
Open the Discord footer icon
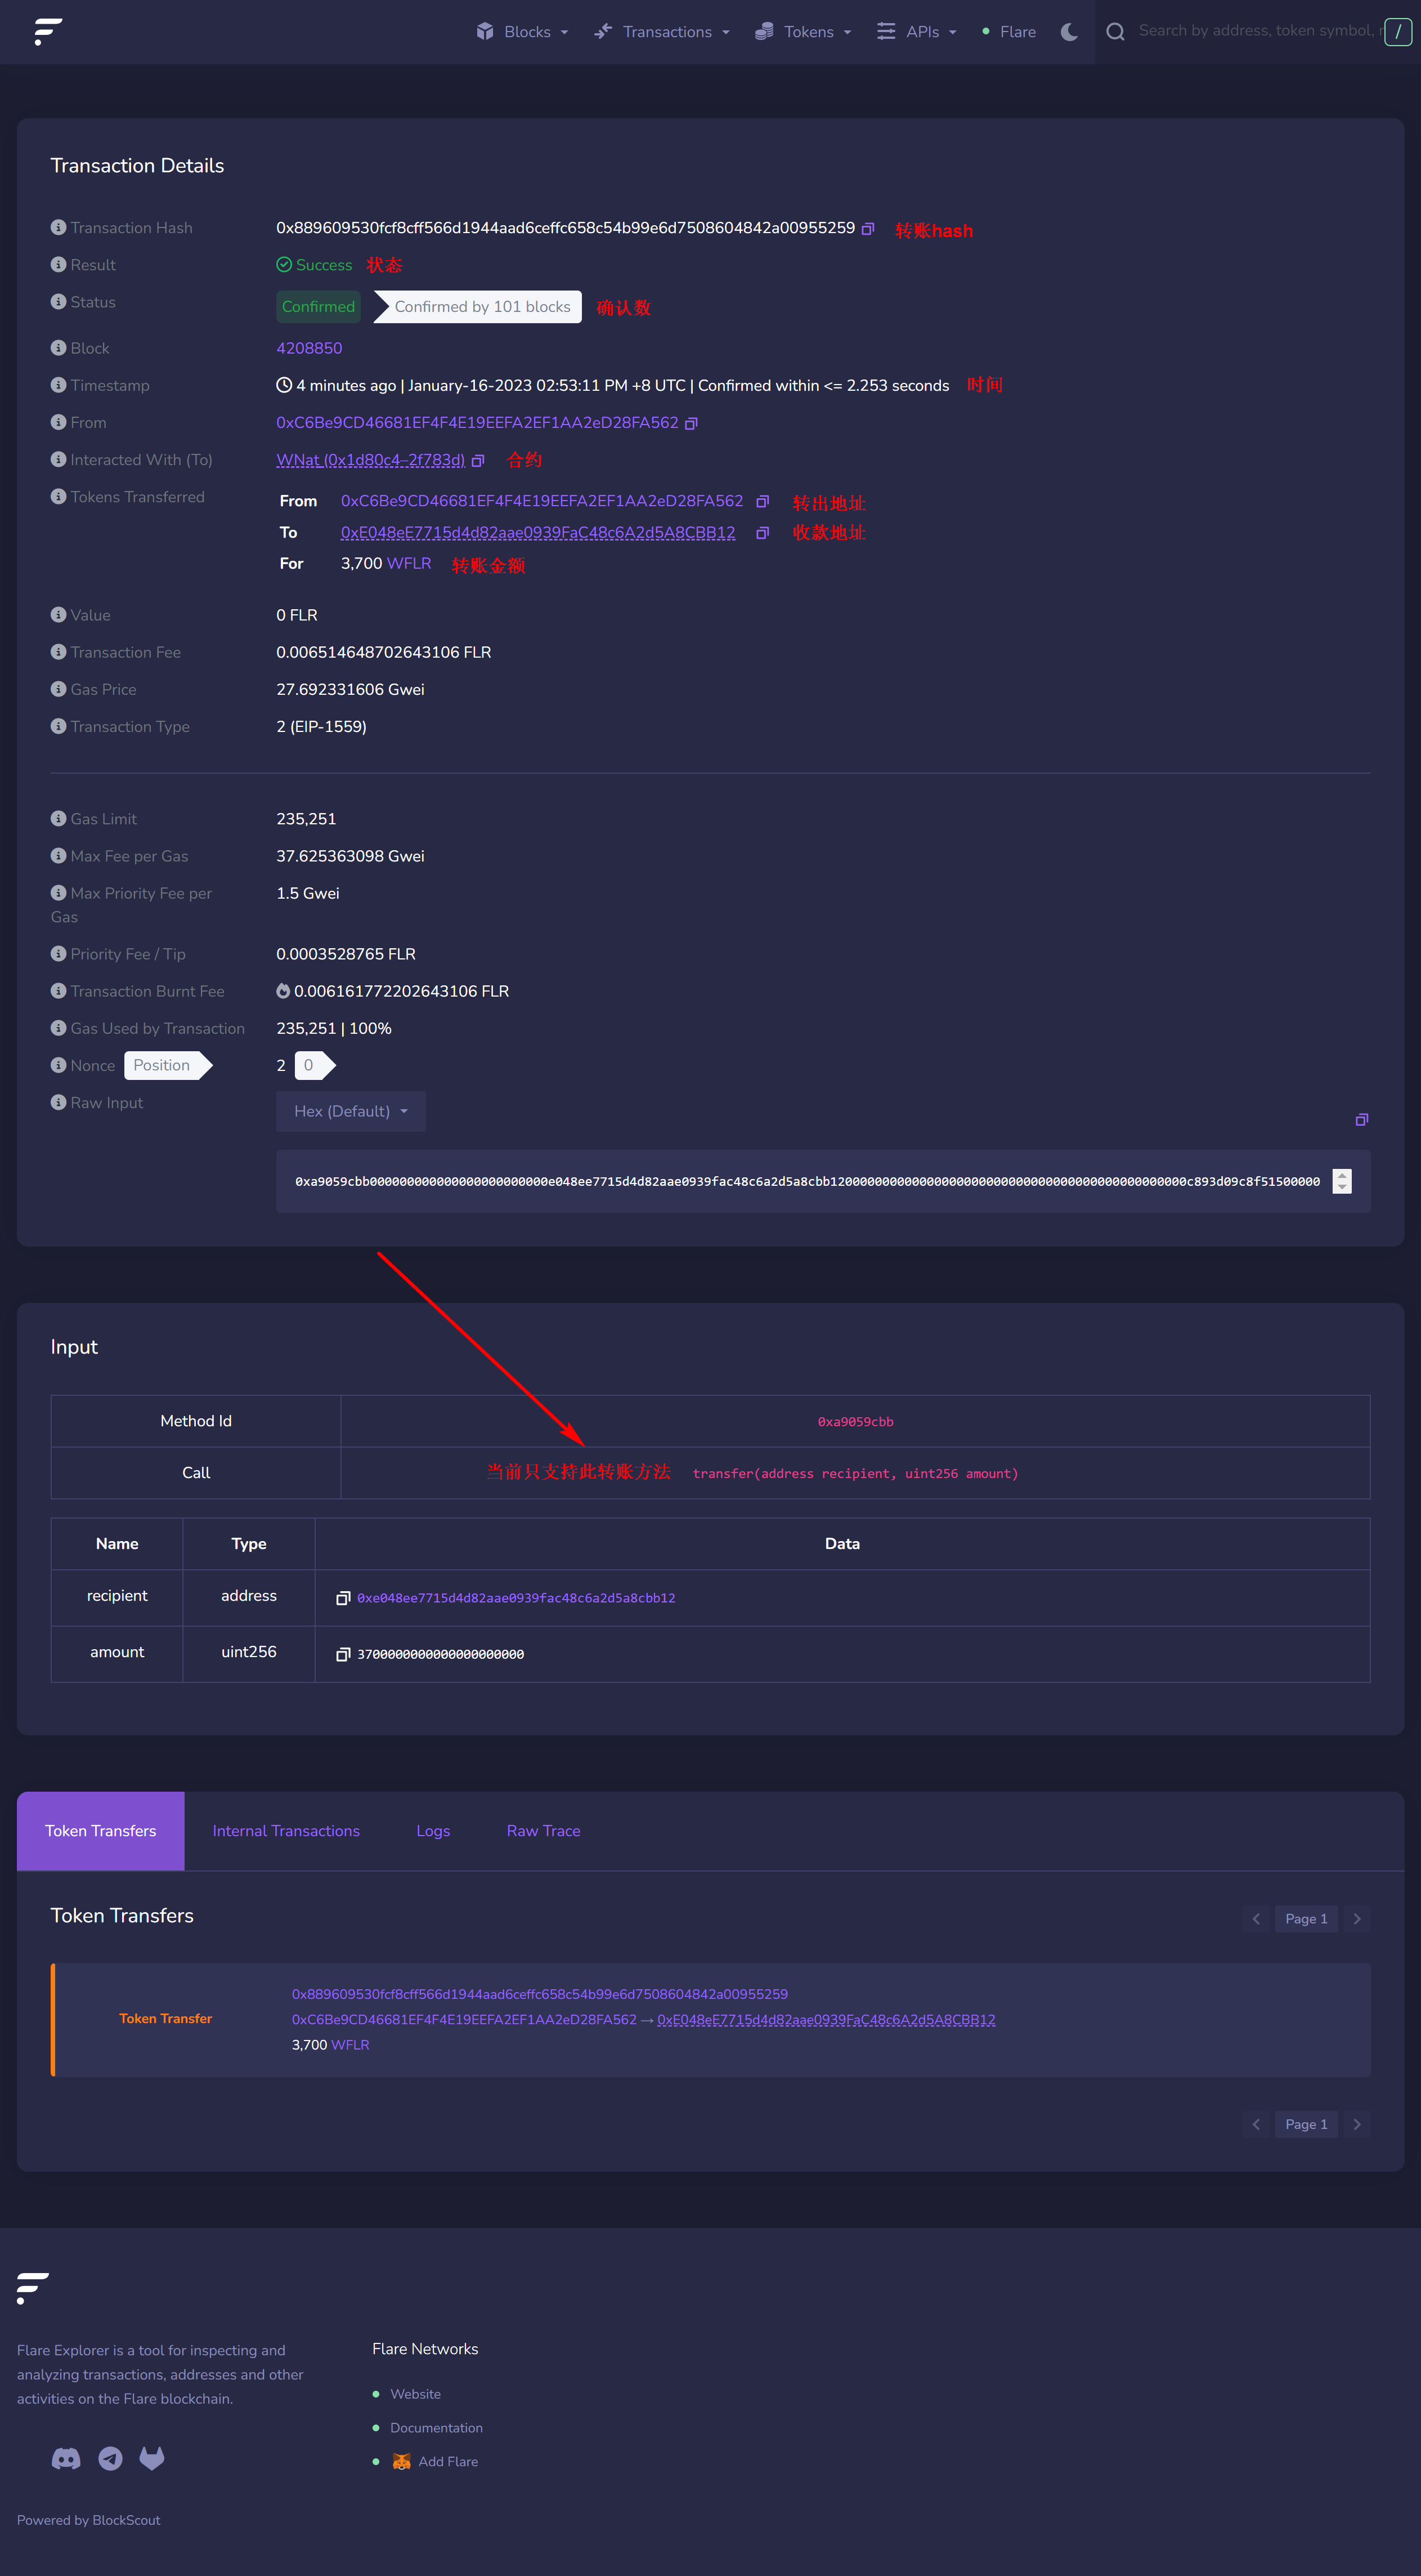66,2459
